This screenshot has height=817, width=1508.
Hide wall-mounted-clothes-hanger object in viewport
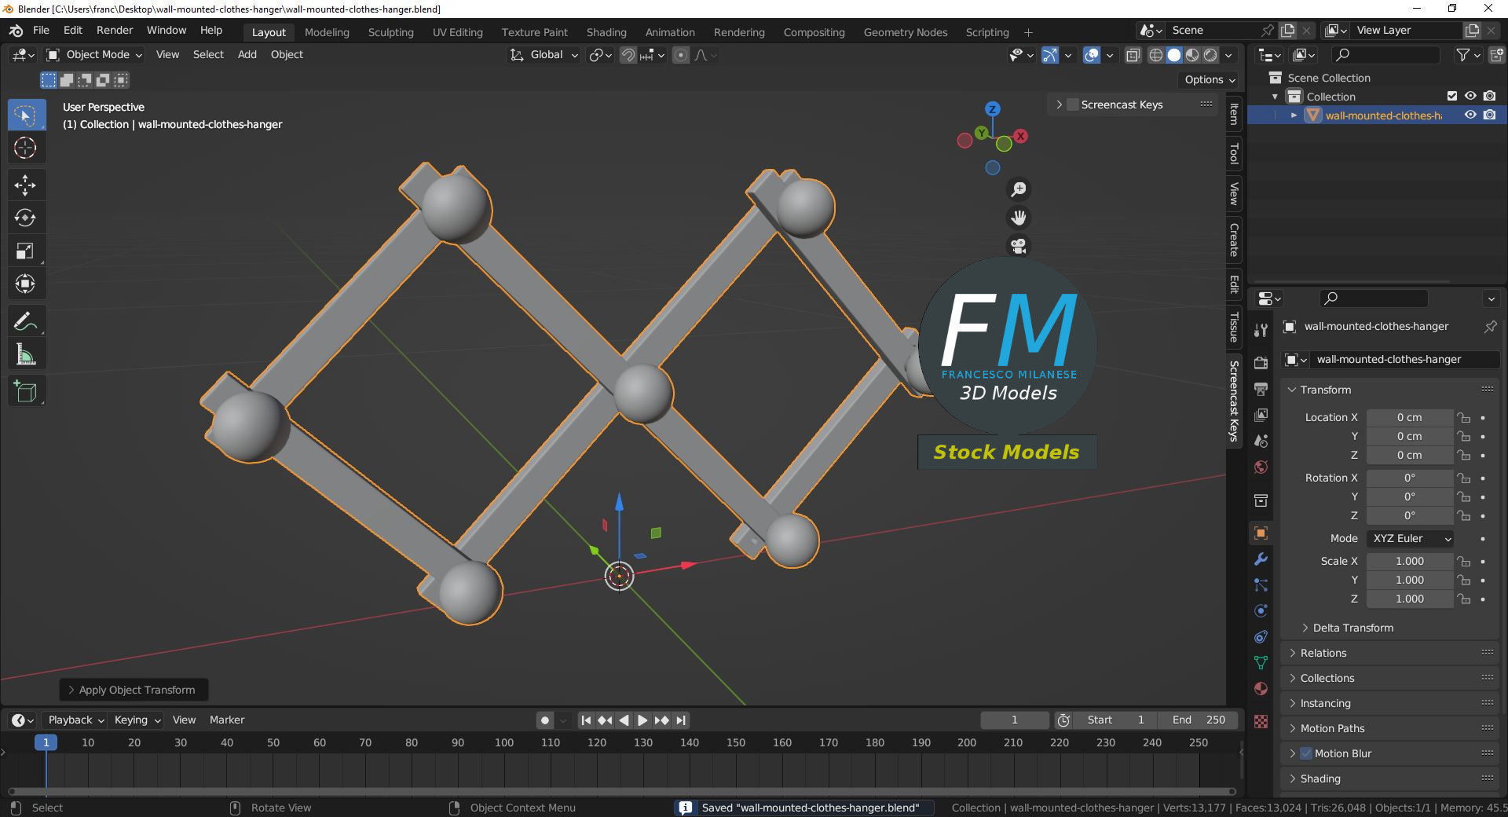coord(1470,115)
